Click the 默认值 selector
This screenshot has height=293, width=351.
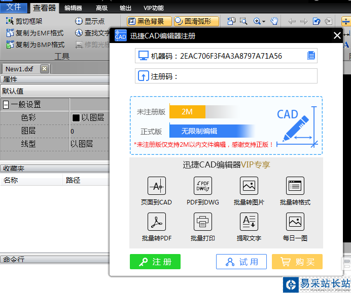(x=55, y=91)
